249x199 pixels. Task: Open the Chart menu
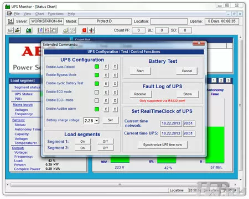[39, 14]
